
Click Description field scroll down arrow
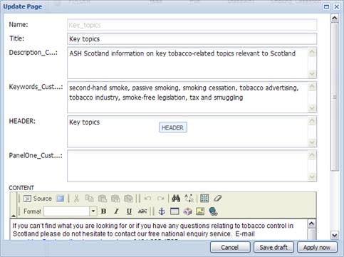click(312, 74)
